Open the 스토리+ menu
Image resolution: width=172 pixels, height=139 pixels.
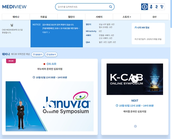point(127,17)
